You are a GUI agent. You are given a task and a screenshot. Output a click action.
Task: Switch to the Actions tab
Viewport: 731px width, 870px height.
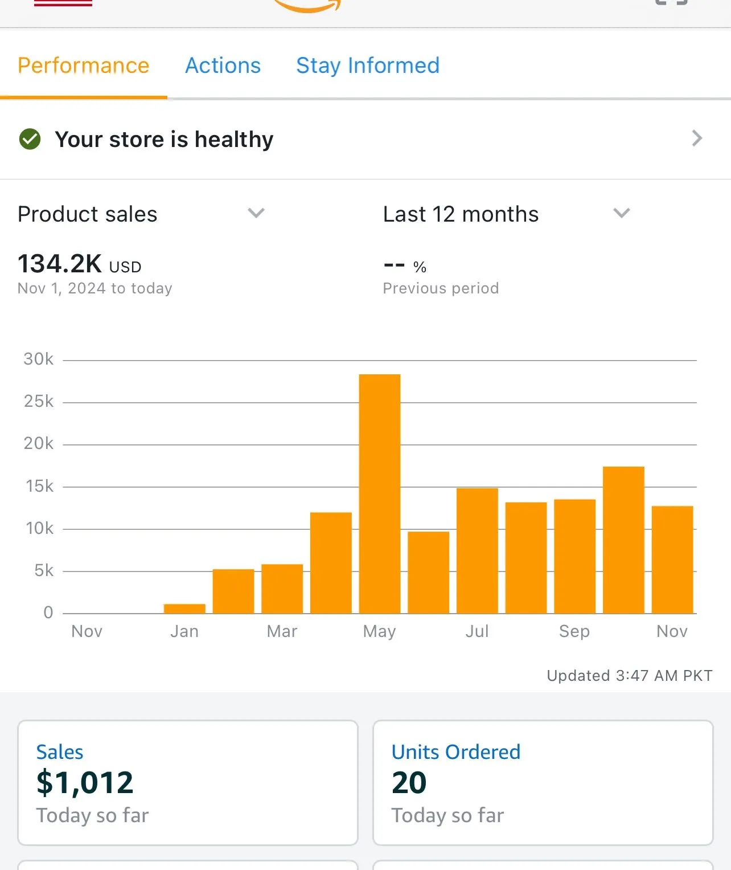point(223,66)
